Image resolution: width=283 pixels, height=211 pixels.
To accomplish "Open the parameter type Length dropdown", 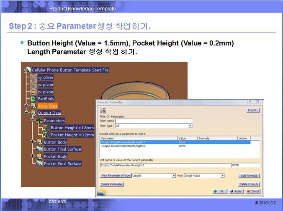I will (173, 176).
